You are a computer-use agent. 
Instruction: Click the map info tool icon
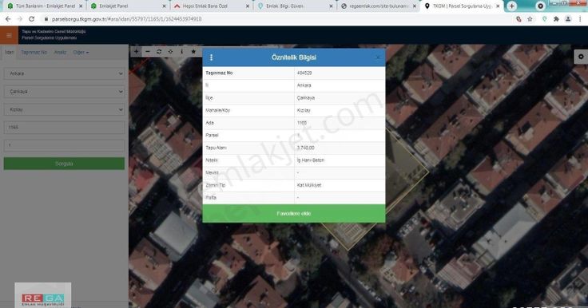click(182, 52)
